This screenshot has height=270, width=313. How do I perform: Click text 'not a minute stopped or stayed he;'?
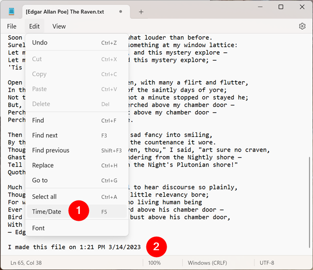(188, 98)
